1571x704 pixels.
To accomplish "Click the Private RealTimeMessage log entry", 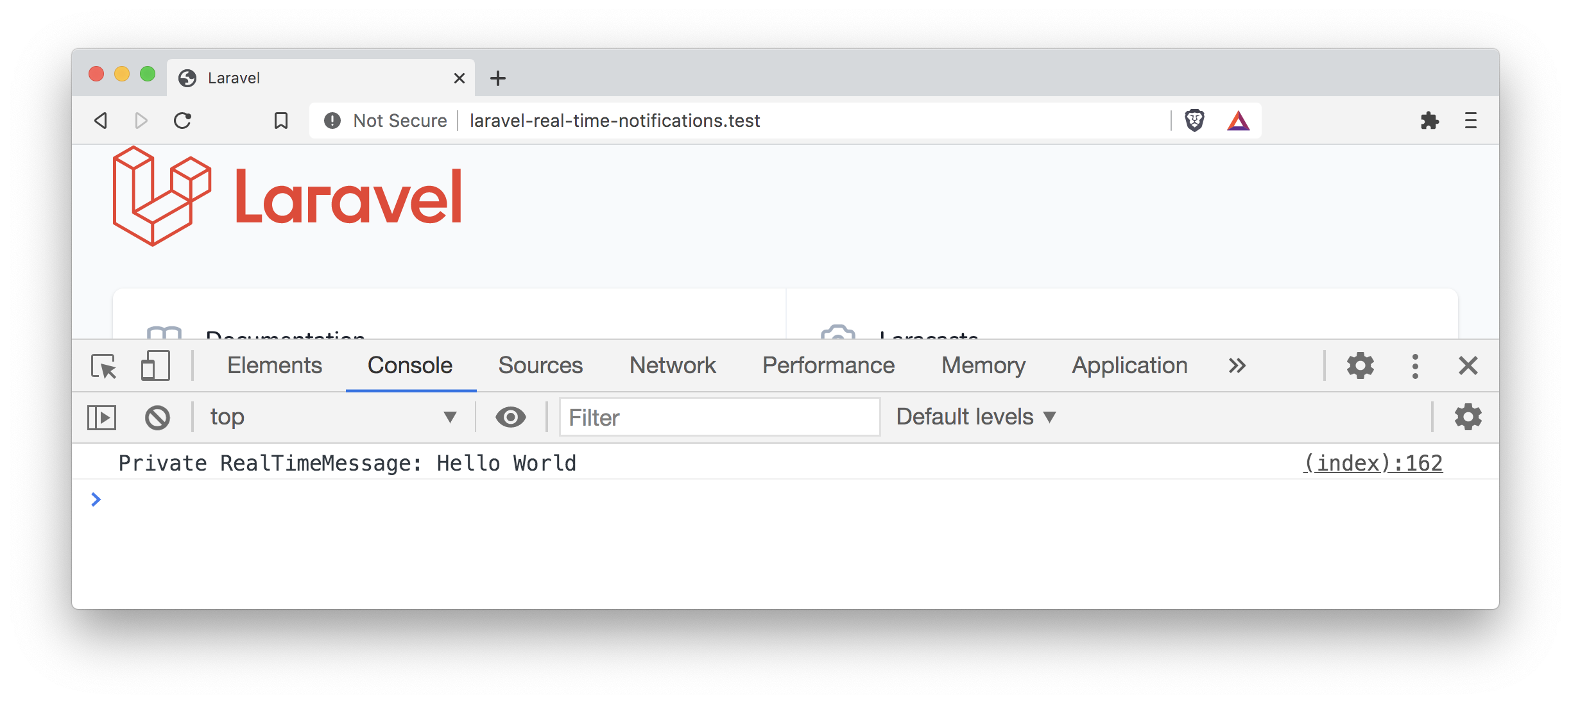I will [347, 463].
